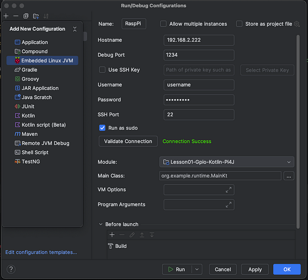This screenshot has height=280, width=308.
Task: Check the Use SSH Key option
Action: coord(103,70)
